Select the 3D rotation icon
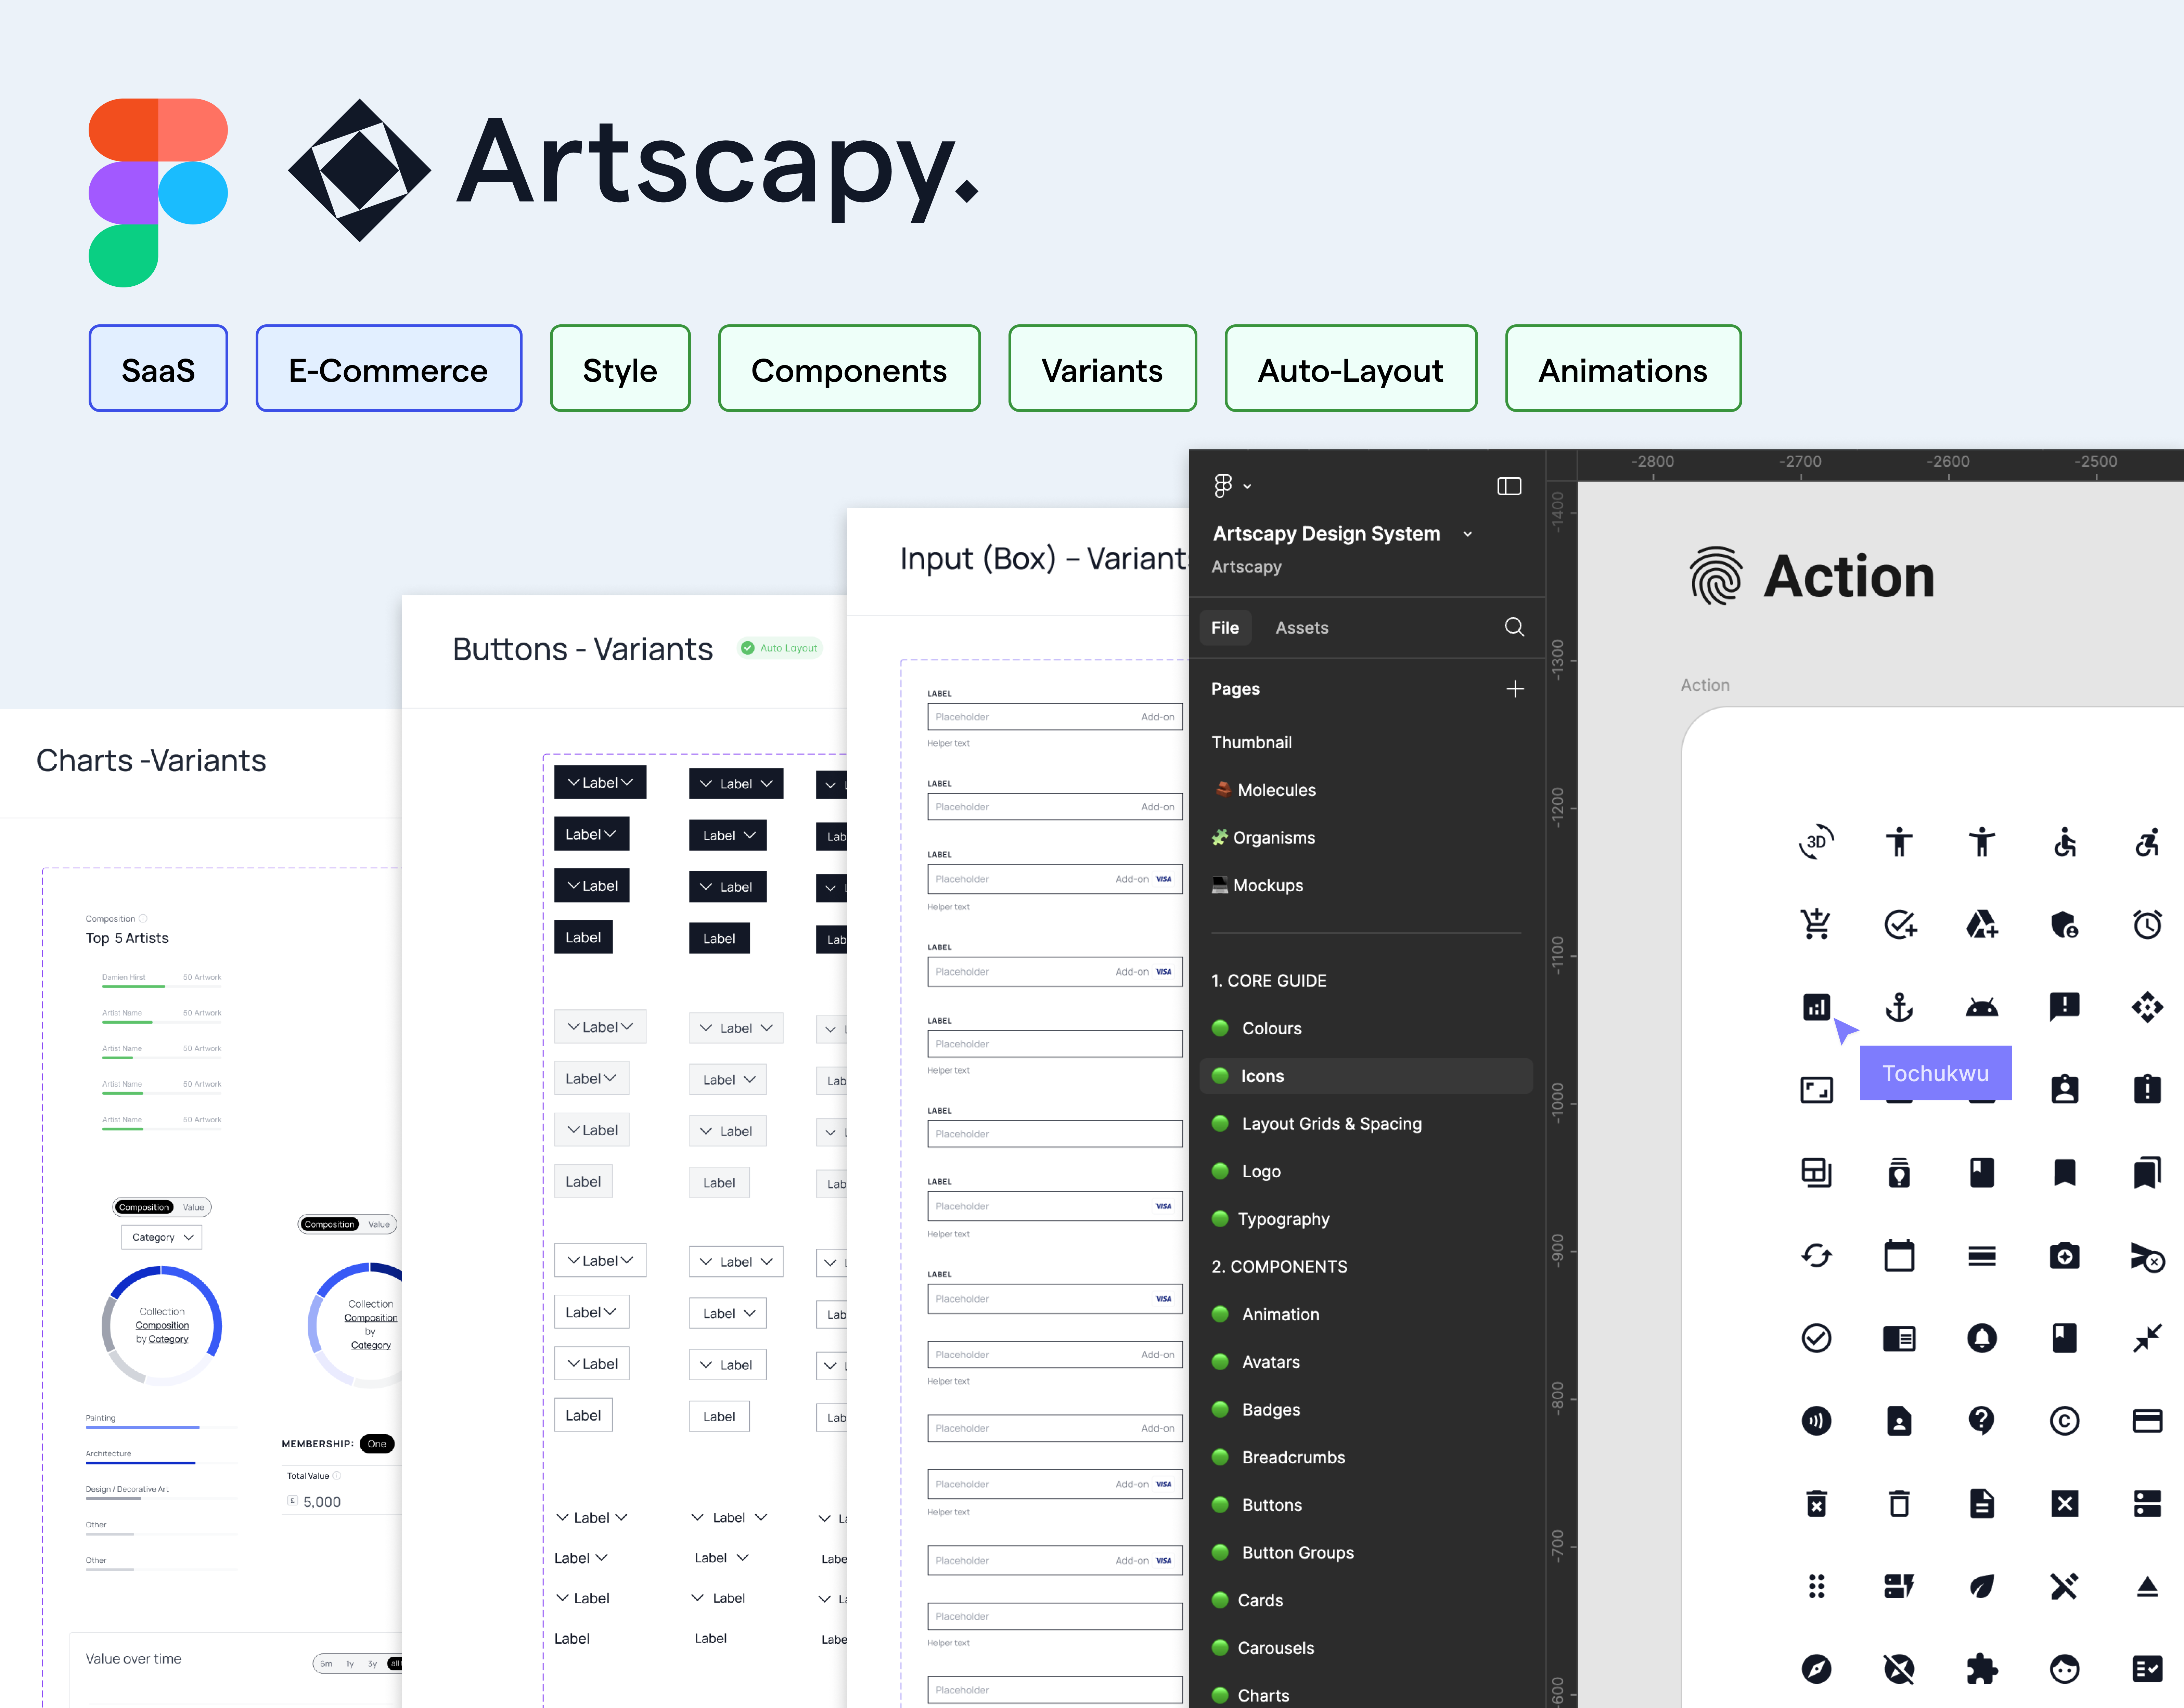Screen dimensions: 2184x1708 click(1816, 842)
